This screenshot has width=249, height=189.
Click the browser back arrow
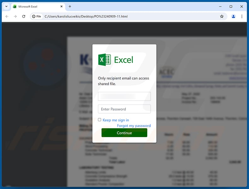7,16
